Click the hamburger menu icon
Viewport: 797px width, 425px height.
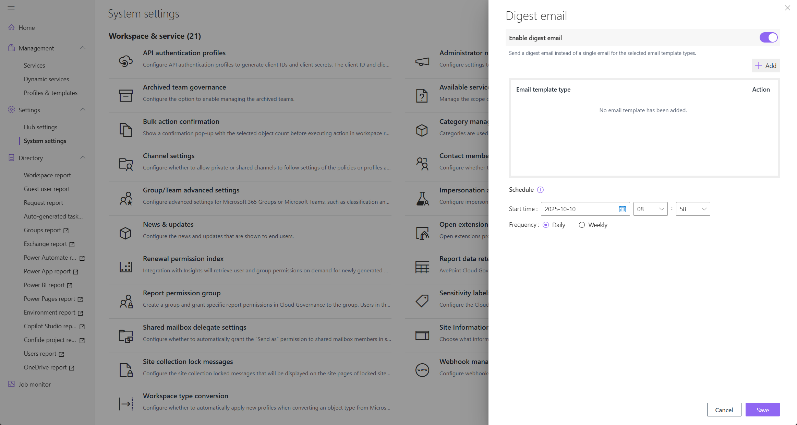11,8
